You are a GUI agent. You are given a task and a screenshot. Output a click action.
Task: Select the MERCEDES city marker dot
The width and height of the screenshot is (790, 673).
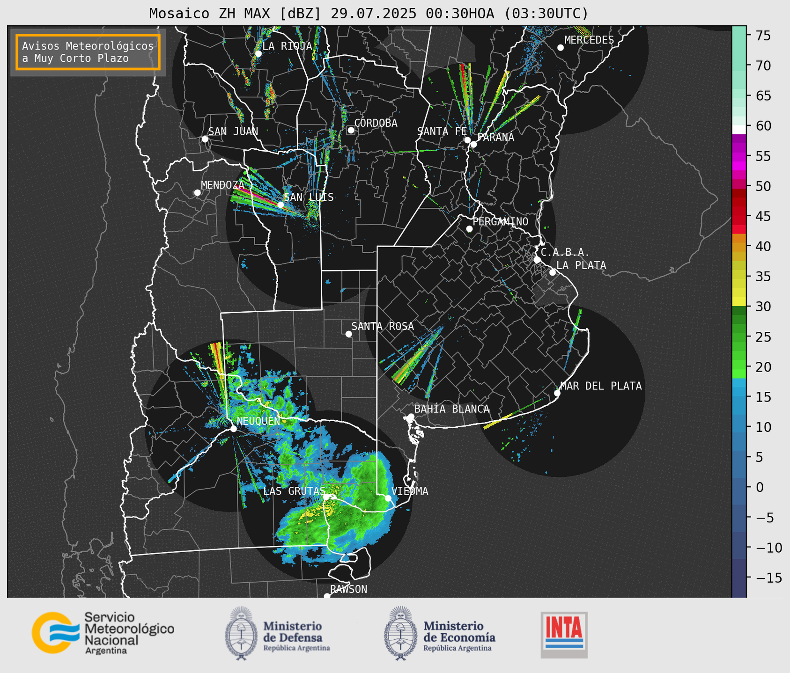[561, 48]
